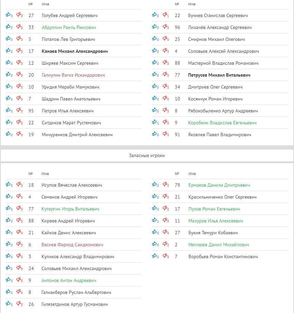
Task: Click thumbs down for Бучнев Станислав Сергеевич
Action: coord(165,15)
